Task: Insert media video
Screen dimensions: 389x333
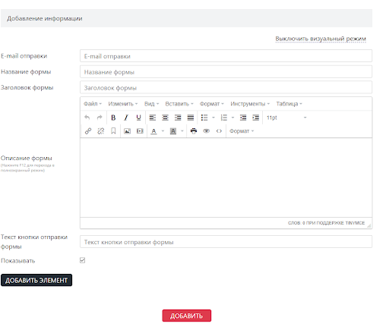Action: pos(140,131)
